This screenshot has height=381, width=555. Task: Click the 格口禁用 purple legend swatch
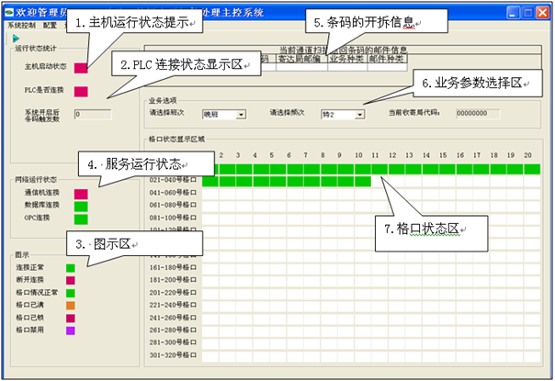(71, 331)
